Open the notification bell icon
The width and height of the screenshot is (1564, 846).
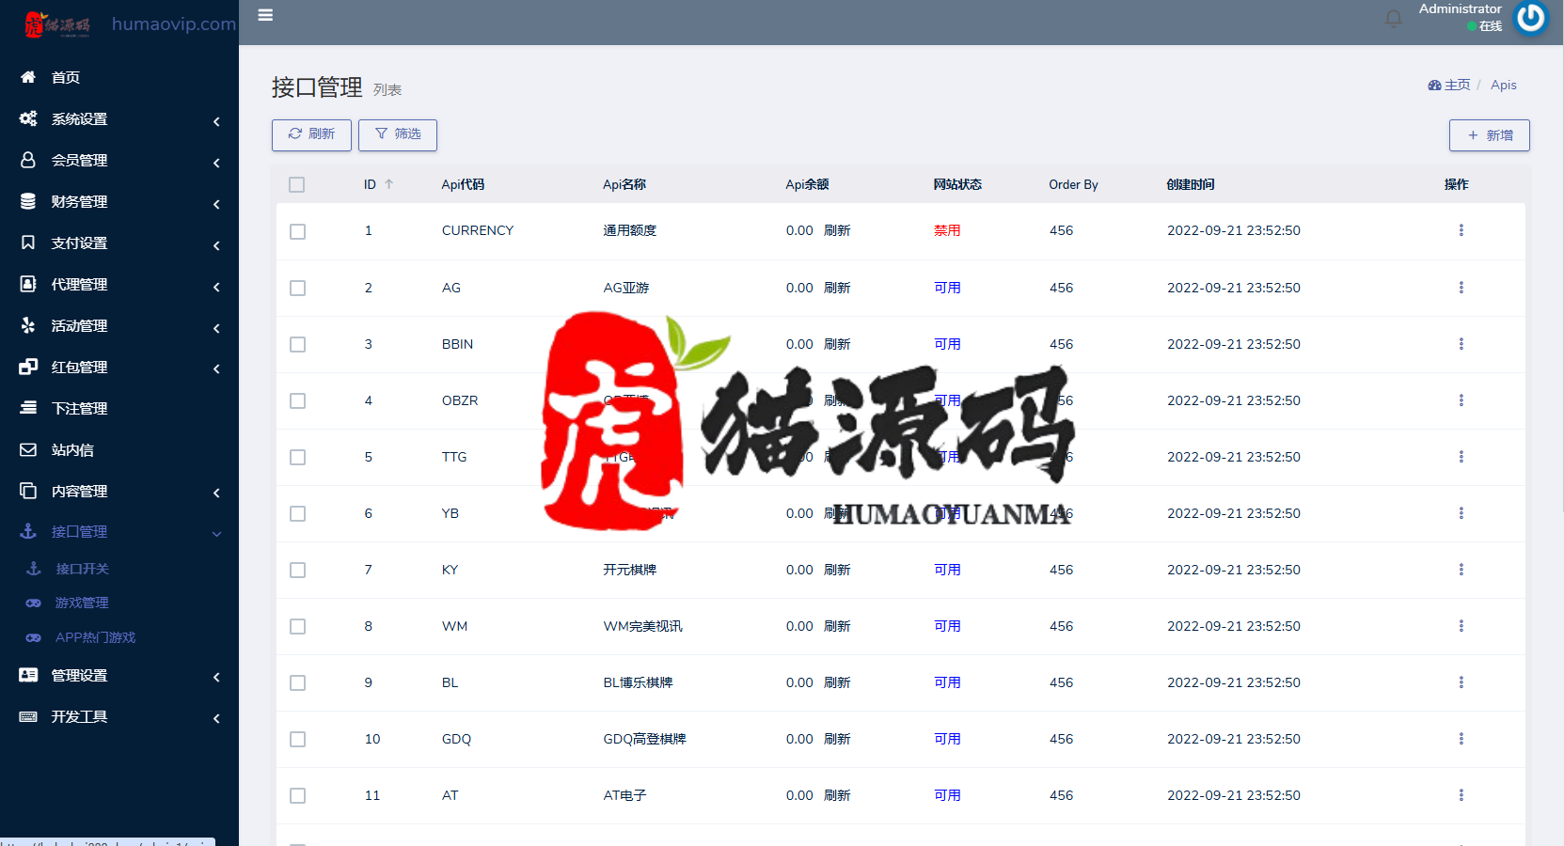click(x=1394, y=18)
